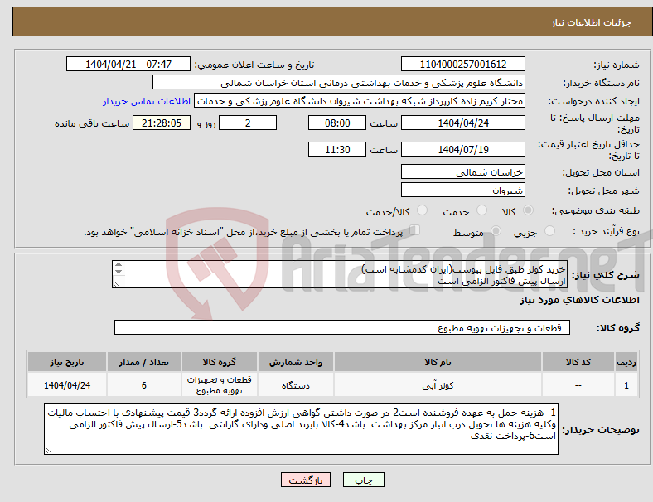
Task: Click the quantity cell showing 6
Action: point(143,385)
